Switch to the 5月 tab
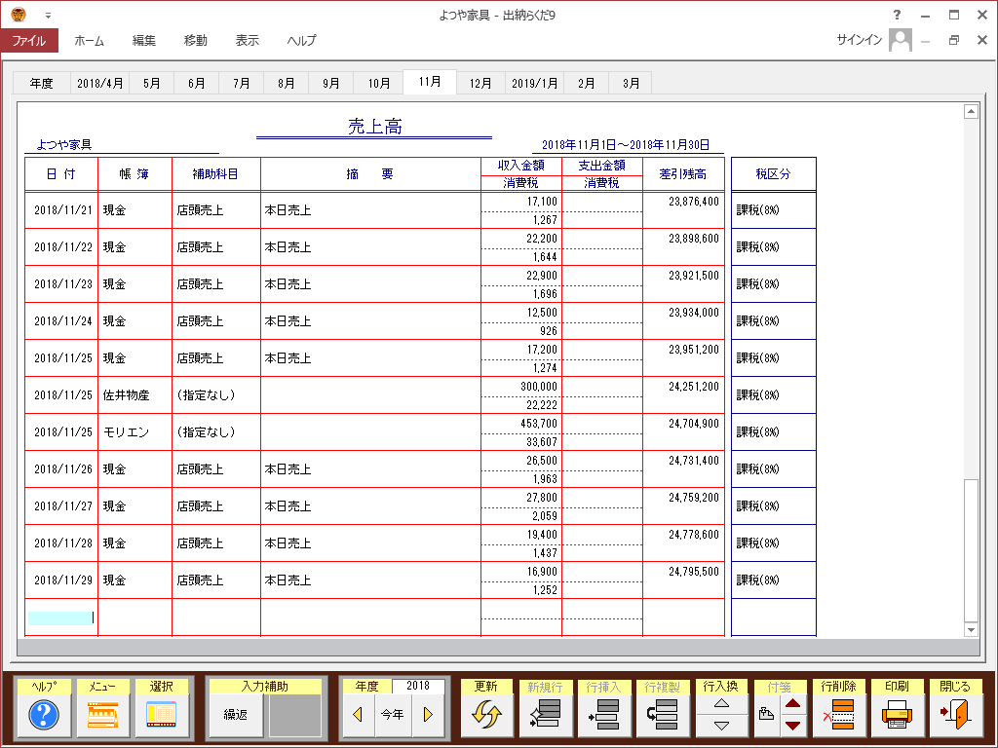Screen dimensions: 998x748 151,84
